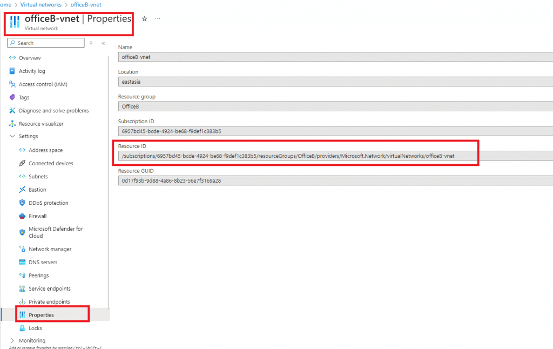This screenshot has width=553, height=349.
Task: Collapse the Settings section
Action: coord(12,137)
